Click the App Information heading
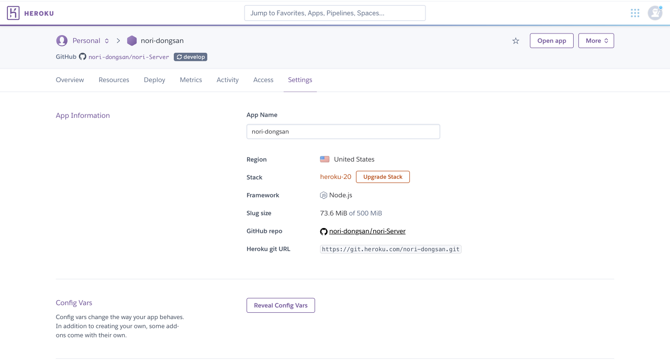 coord(83,116)
